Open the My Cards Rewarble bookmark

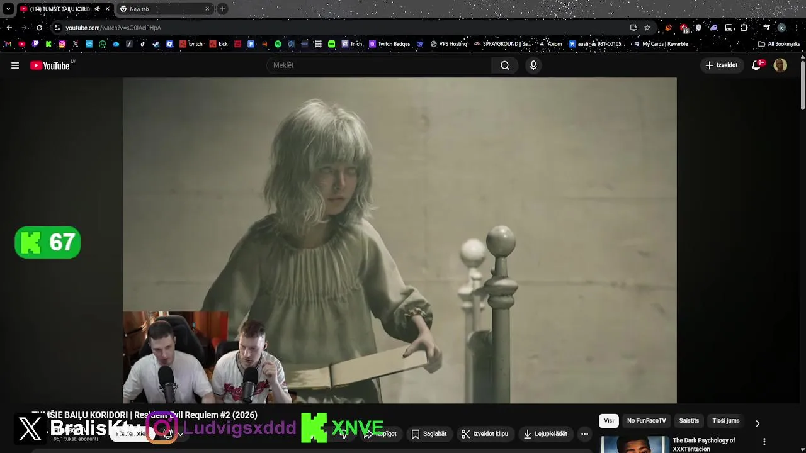pos(660,44)
